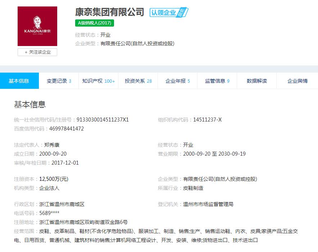
Task: Click header status value 开业
Action: pos(105,35)
